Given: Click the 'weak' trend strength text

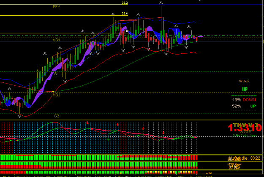Looking at the screenshot, I should 244,81.
